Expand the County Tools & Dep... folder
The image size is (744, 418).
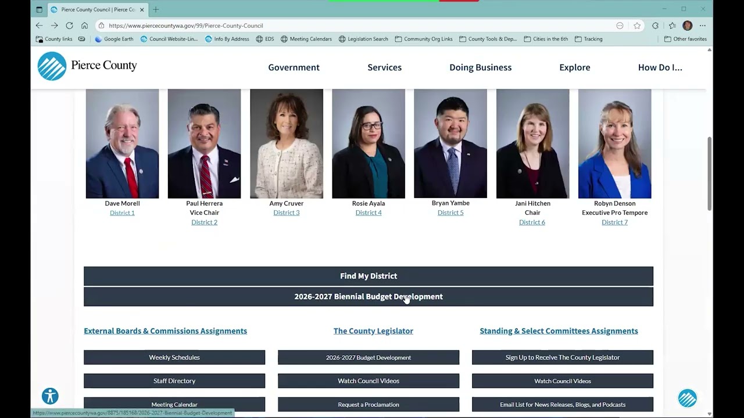coord(488,39)
